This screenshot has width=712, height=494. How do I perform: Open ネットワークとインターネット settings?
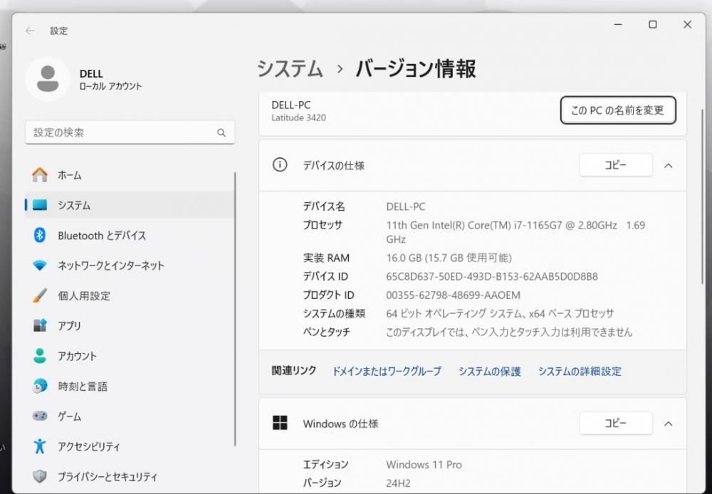point(130,266)
